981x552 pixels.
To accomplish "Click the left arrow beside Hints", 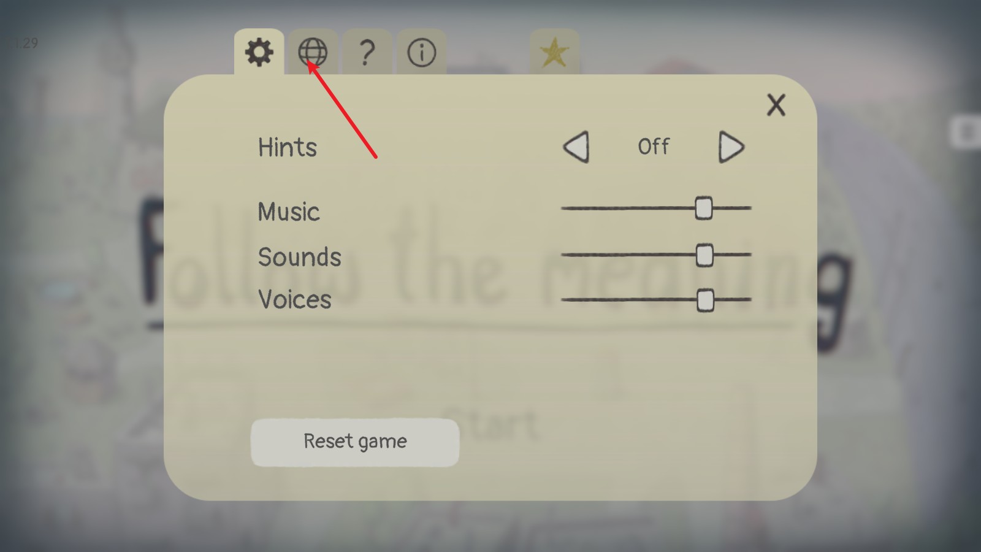I will pos(576,147).
